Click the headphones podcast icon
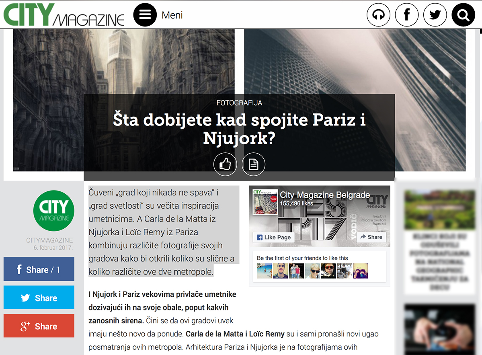The height and width of the screenshot is (355, 482). tap(378, 15)
